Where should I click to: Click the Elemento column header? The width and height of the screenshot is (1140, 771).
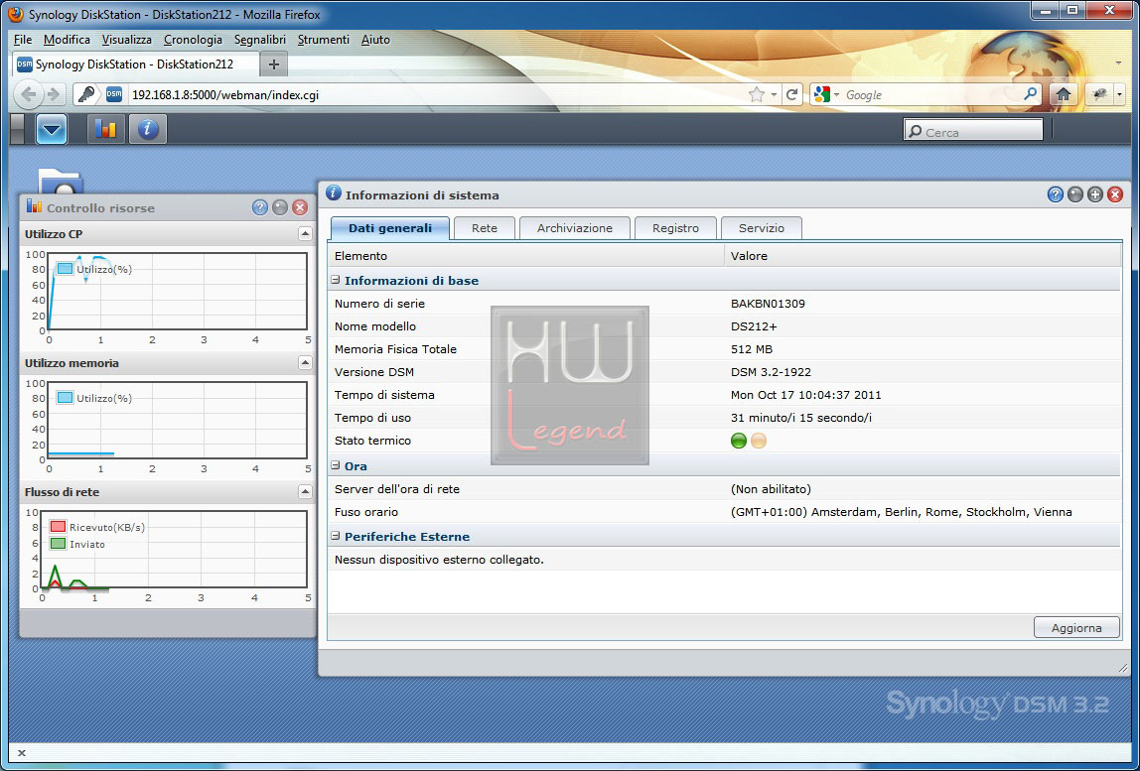tap(526, 256)
